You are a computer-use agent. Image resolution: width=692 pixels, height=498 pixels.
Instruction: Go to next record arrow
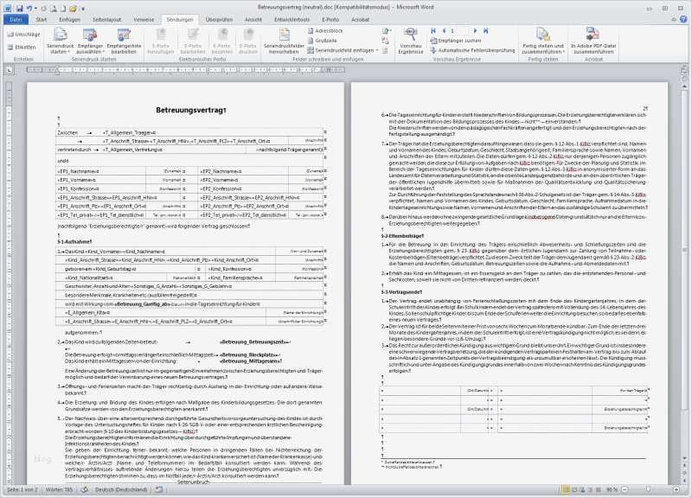[475, 31]
